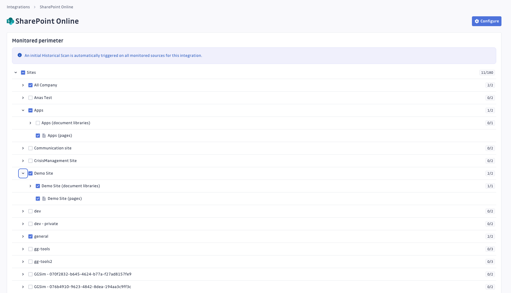The height and width of the screenshot is (293, 511).
Task: Uncheck the Demo Site (pages) checkbox
Action: pyautogui.click(x=38, y=199)
